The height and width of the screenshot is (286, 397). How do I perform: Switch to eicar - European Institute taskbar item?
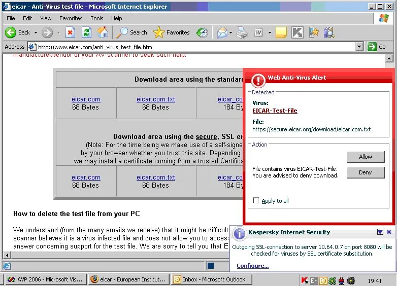(x=129, y=279)
